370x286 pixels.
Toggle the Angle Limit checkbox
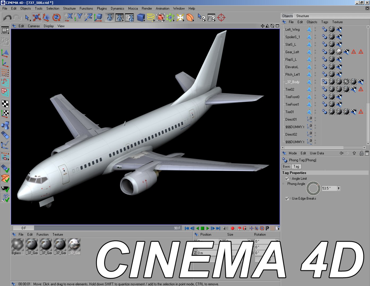coord(287,179)
